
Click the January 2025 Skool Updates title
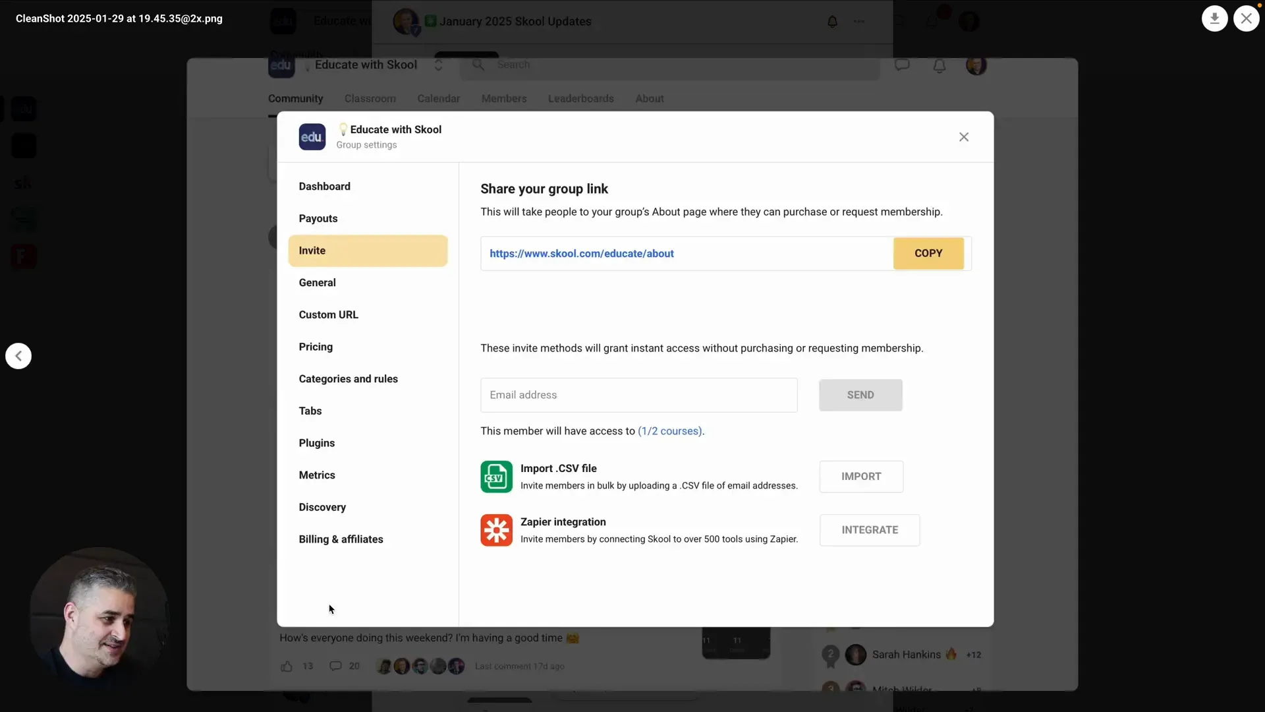click(515, 22)
